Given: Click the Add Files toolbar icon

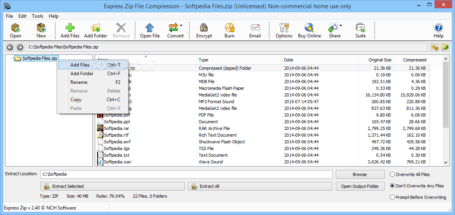Looking at the screenshot, I should (70, 28).
